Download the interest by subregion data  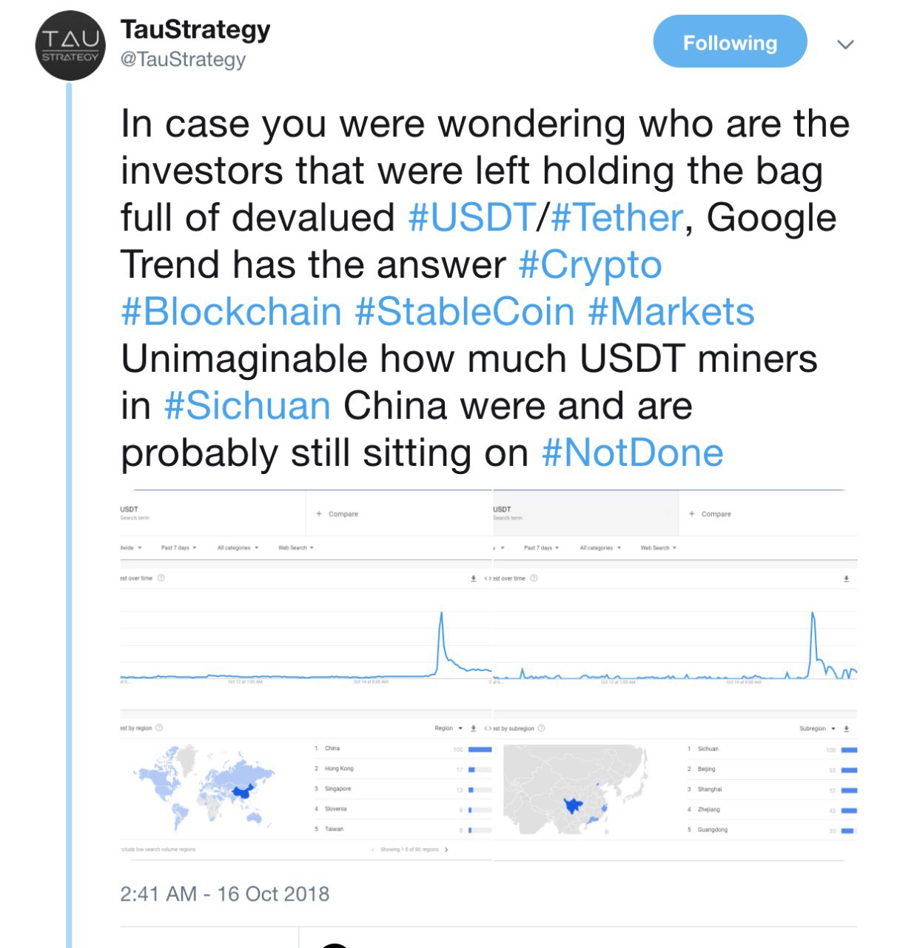(846, 728)
